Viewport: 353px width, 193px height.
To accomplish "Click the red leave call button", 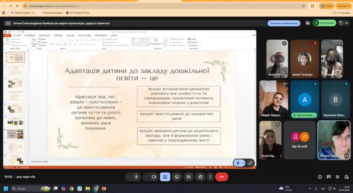I will point(221,177).
